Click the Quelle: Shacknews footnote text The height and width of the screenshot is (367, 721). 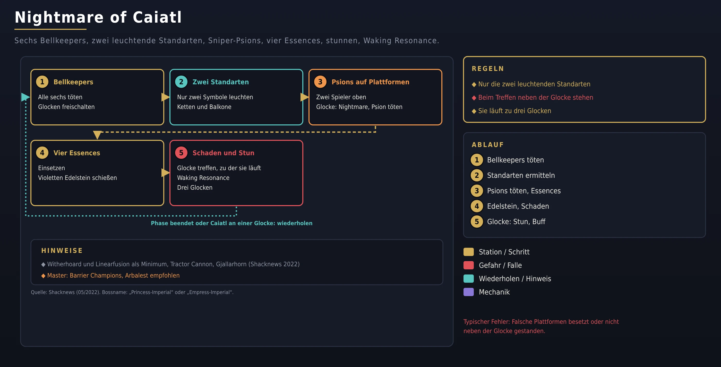tap(132, 292)
